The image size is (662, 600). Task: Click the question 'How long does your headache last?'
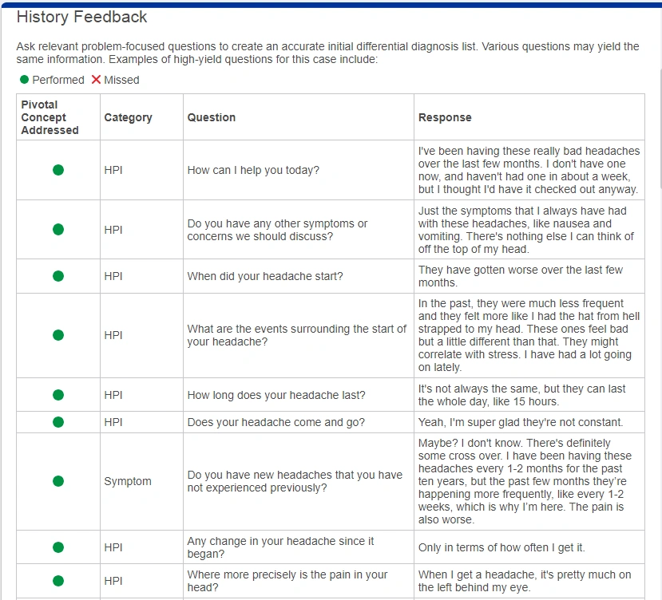pos(276,395)
